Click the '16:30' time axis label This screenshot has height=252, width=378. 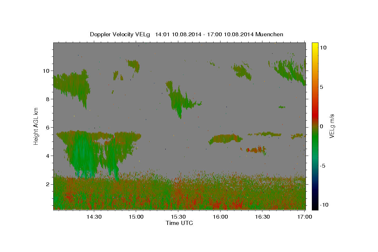263,217
